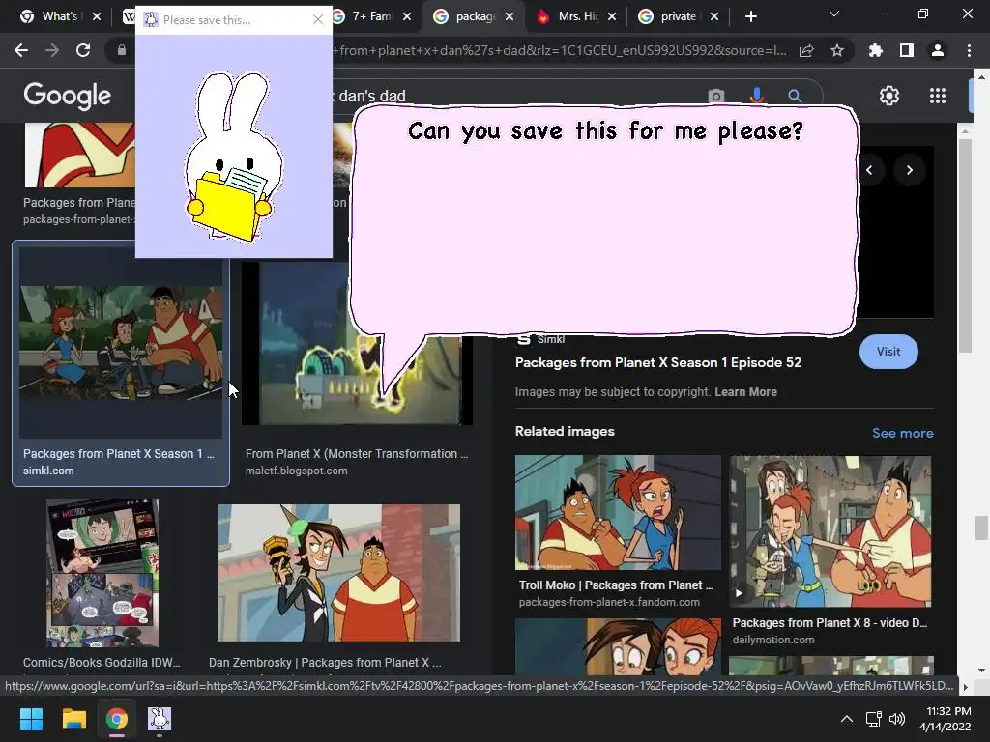Click the dailymotion.com source label
The height and width of the screenshot is (742, 990).
coord(773,640)
